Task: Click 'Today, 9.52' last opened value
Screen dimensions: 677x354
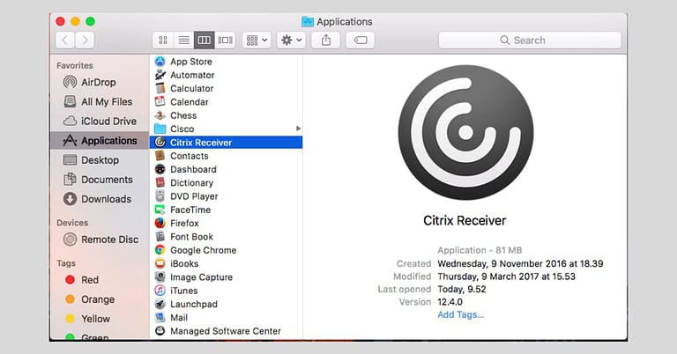Action: point(462,290)
